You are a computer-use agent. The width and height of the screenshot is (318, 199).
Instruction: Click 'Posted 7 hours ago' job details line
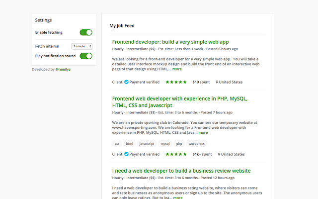(x=172, y=112)
